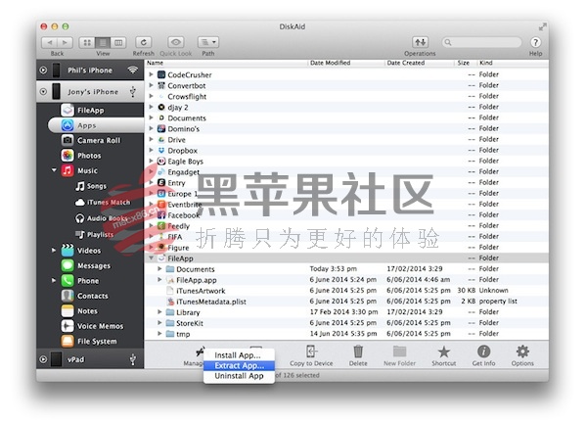Toggle full screen with top-right arrows
Screen dimensions: 587x421
(x=542, y=27)
